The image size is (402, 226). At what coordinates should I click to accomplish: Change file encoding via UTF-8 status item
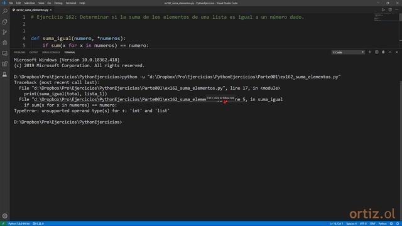tap(363, 223)
